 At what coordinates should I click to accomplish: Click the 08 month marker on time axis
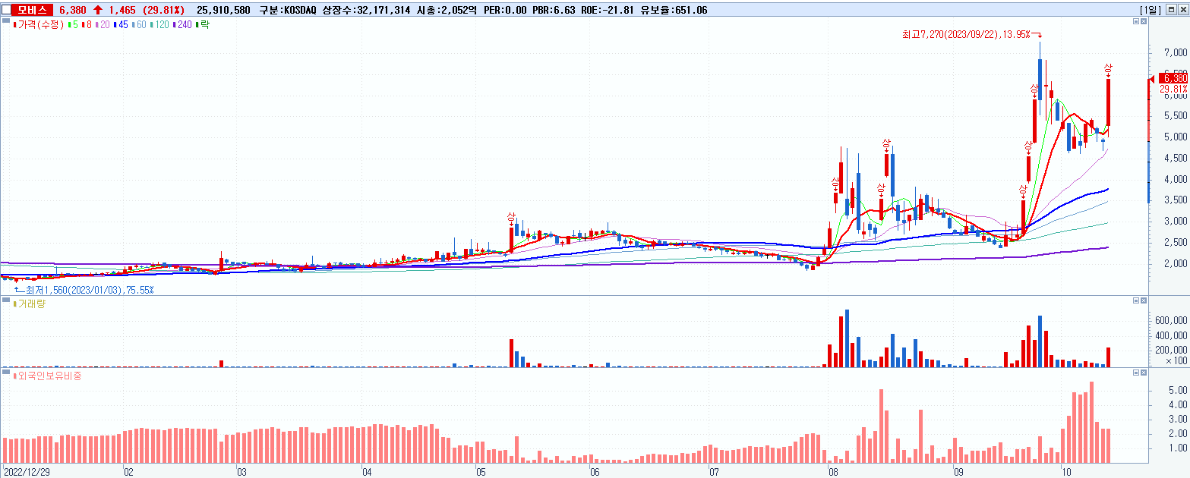(x=833, y=471)
